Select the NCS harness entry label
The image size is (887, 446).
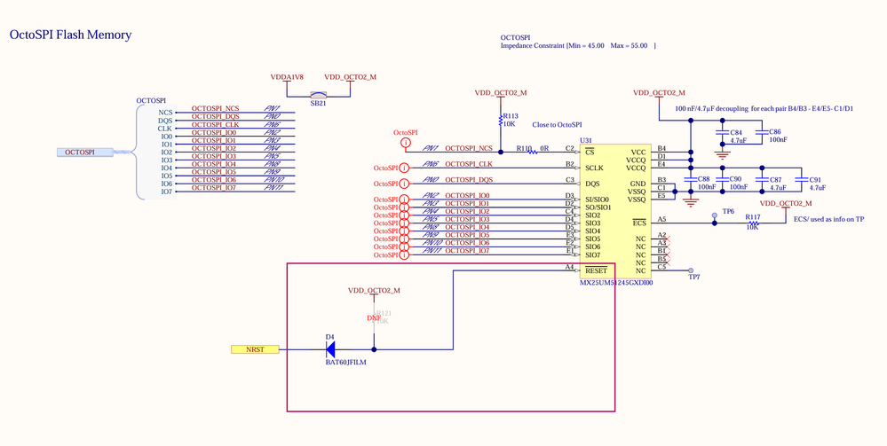165,113
